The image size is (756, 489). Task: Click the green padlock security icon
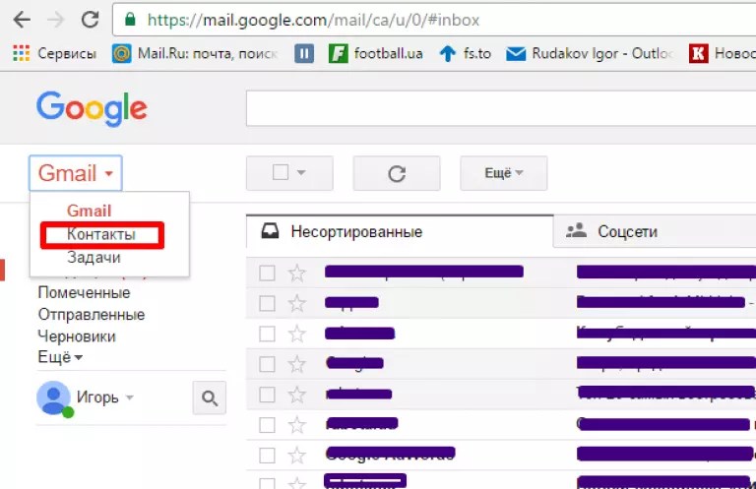point(130,20)
